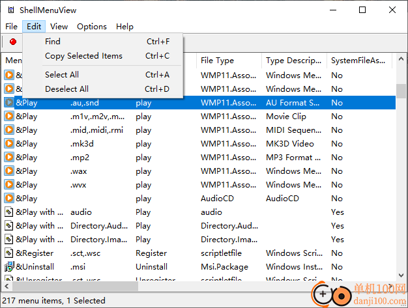This screenshot has width=408, height=308.
Task: Click the .msi extension cell
Action: pos(78,267)
